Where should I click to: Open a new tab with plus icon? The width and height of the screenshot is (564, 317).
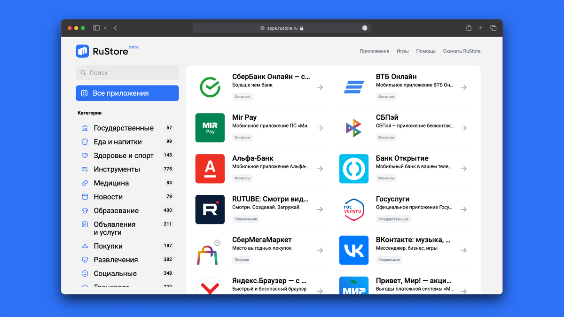point(481,28)
